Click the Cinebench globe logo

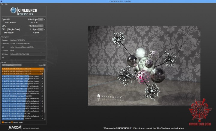coord(13,10)
